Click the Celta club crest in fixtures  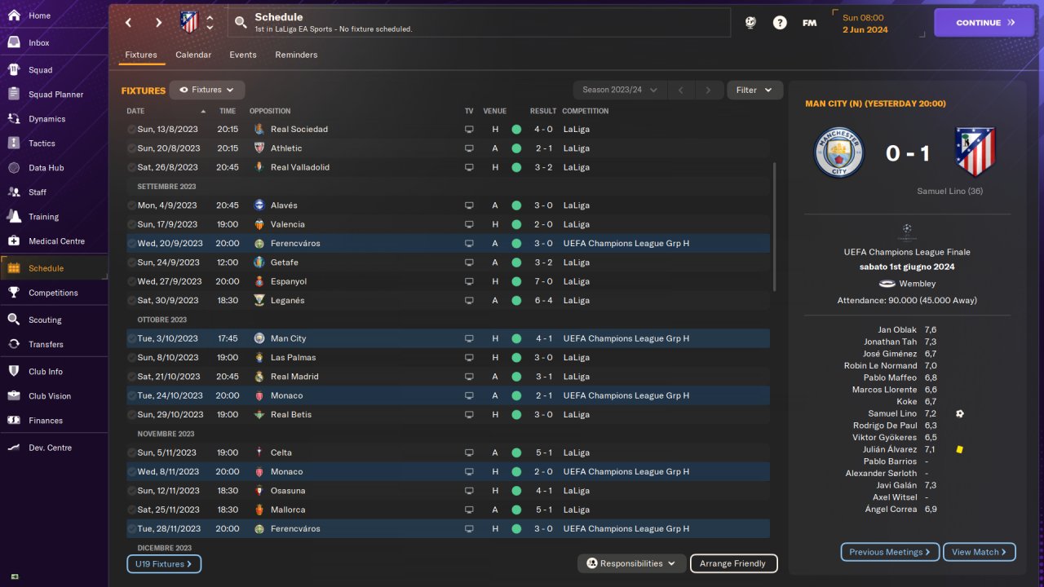click(x=259, y=452)
